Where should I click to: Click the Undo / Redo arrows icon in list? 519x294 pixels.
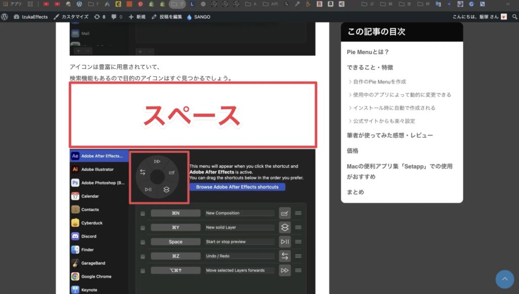(285, 256)
